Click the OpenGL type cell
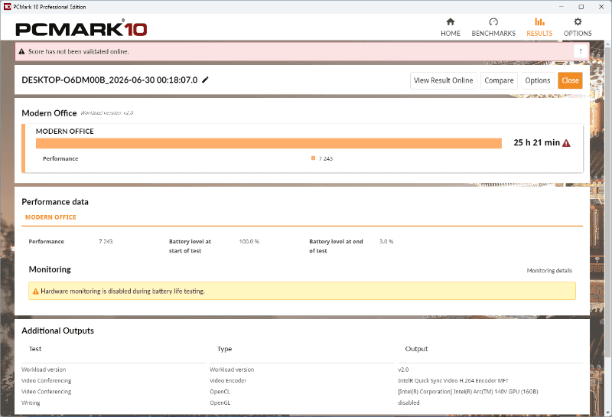The image size is (612, 417). [x=220, y=403]
